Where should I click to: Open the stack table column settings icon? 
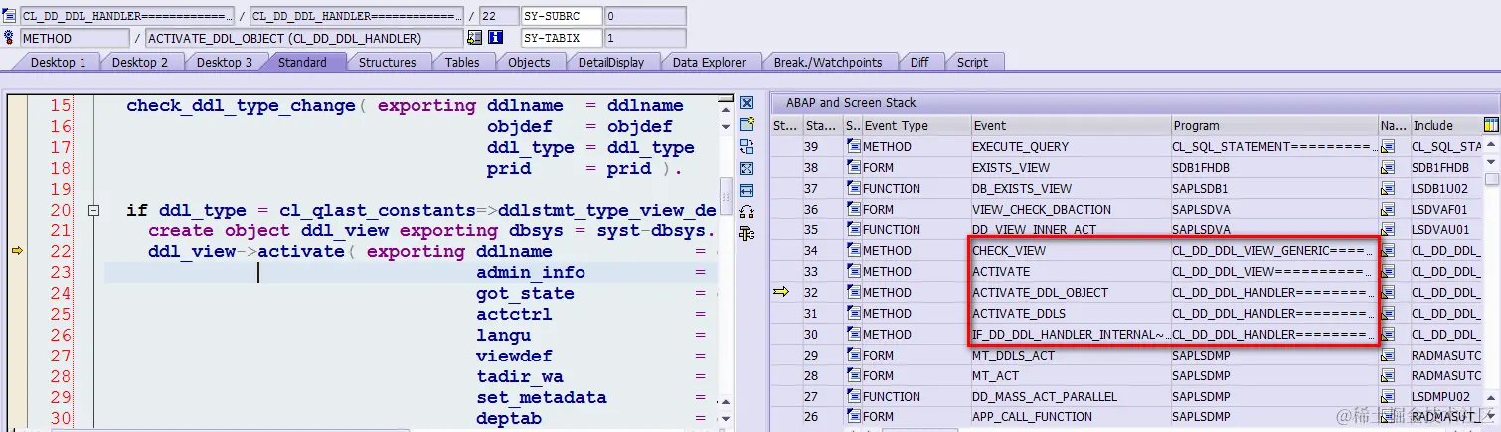point(1491,125)
